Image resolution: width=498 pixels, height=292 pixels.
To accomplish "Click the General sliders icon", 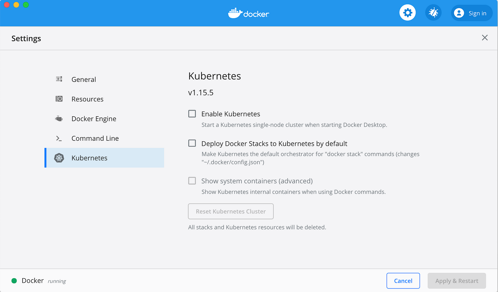I will tap(59, 79).
